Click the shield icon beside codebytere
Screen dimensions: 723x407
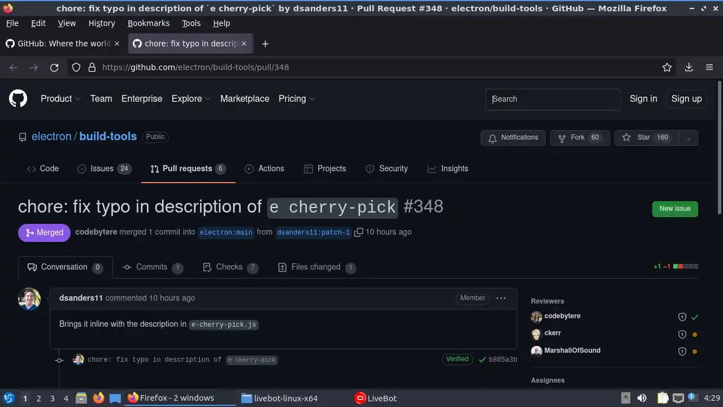(x=682, y=317)
